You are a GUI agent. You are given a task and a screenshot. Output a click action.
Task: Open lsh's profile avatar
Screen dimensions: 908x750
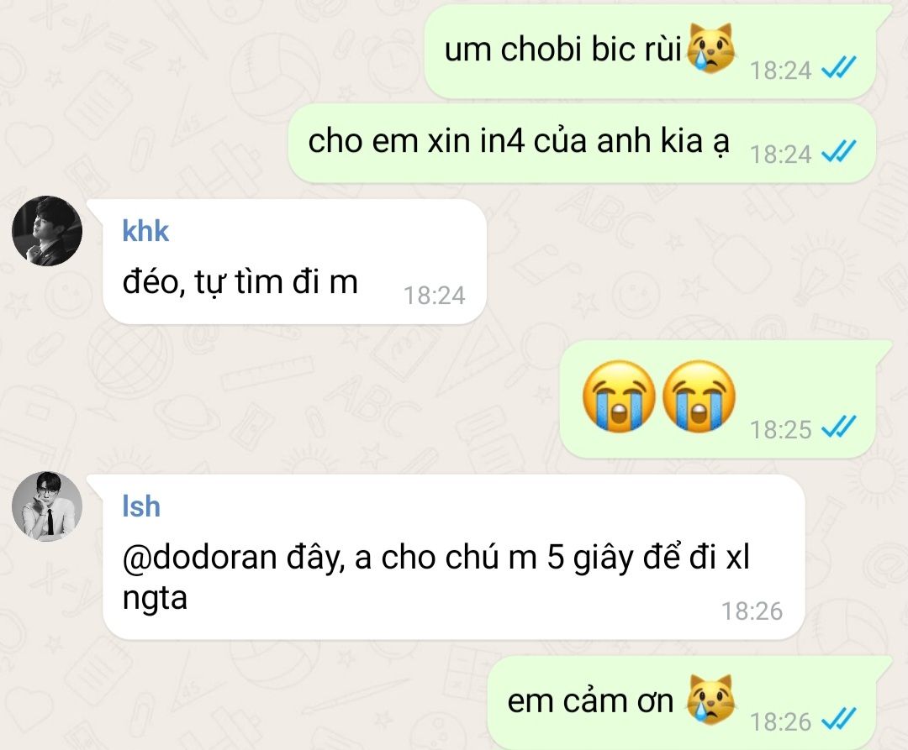point(47,506)
